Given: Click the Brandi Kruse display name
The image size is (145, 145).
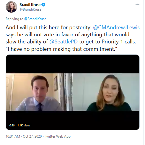Looking at the screenshot, I should click(x=30, y=5).
